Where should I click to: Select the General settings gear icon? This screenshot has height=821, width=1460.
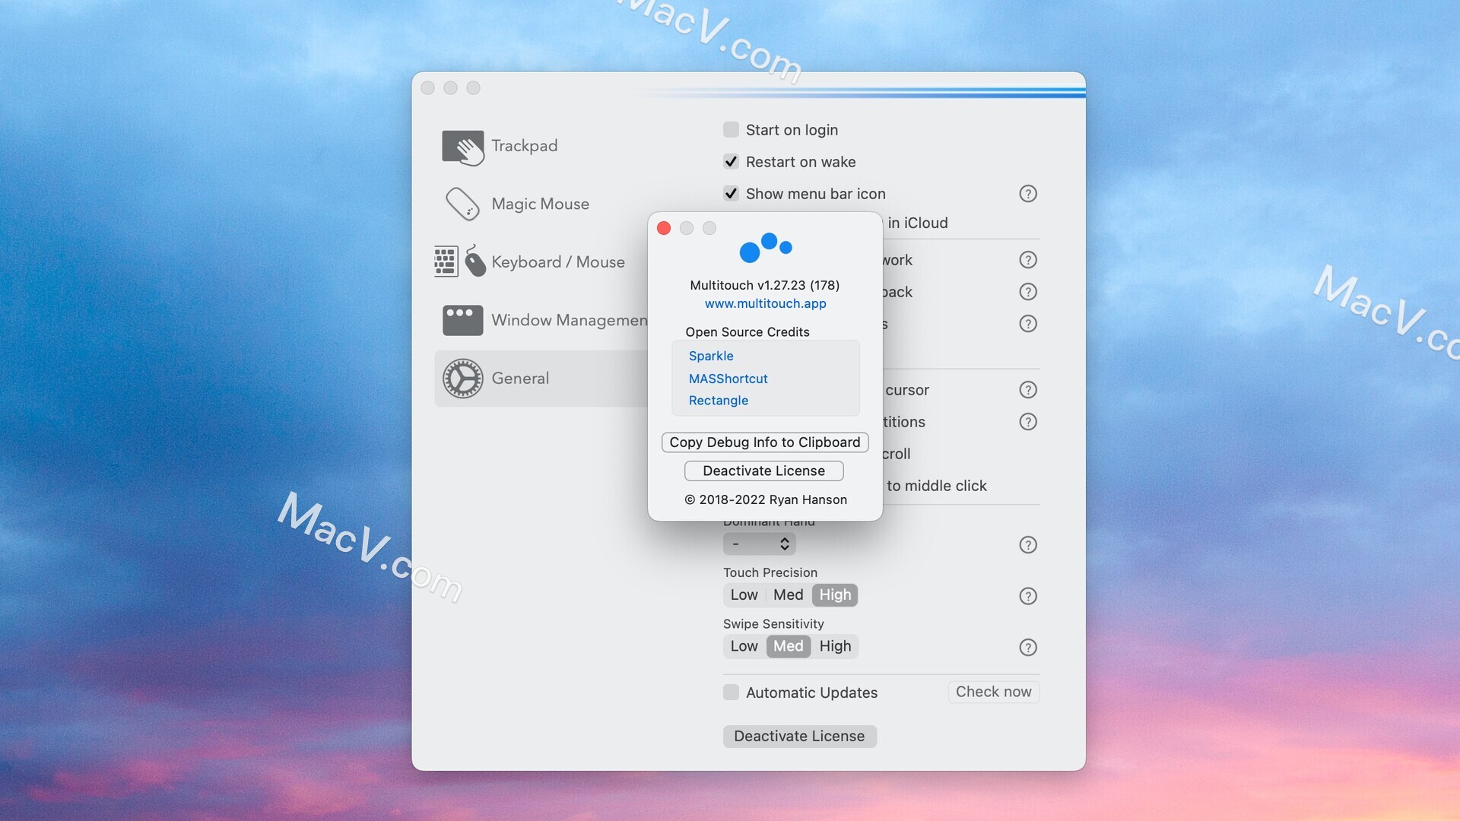pyautogui.click(x=462, y=379)
